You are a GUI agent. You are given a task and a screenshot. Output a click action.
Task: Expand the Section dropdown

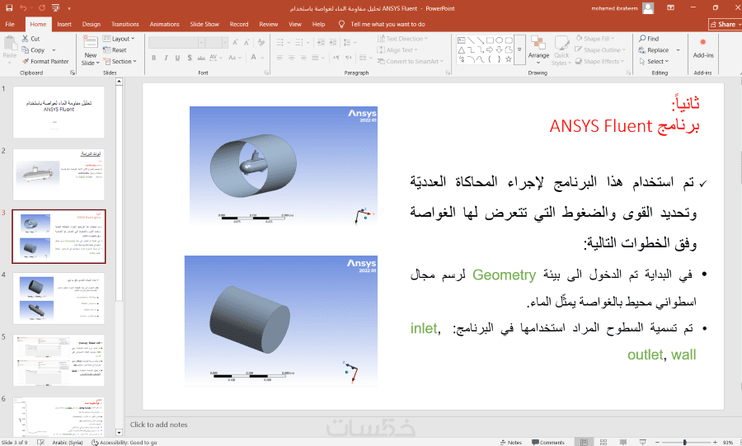120,62
